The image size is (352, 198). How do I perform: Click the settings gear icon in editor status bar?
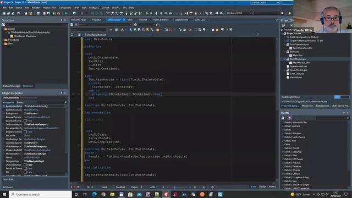pos(212,187)
